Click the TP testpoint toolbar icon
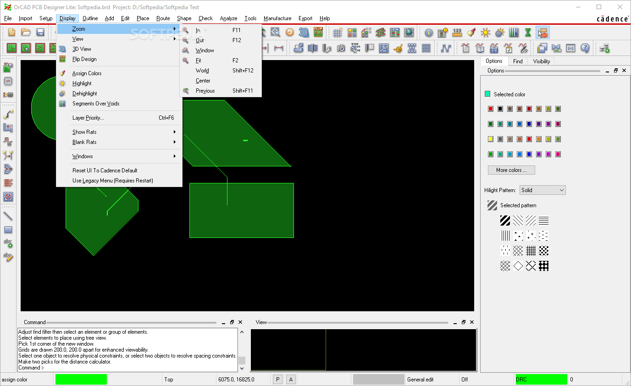631x386 pixels. (x=398, y=48)
